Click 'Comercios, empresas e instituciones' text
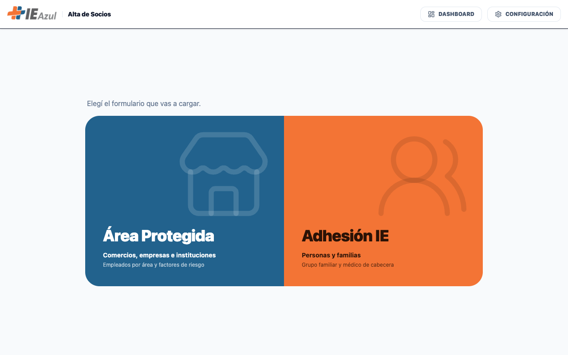 [x=159, y=255]
